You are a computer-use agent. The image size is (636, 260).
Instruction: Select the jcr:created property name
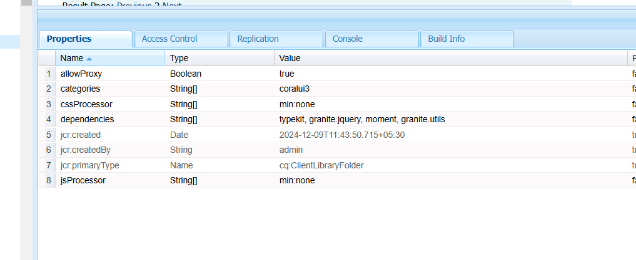(81, 135)
